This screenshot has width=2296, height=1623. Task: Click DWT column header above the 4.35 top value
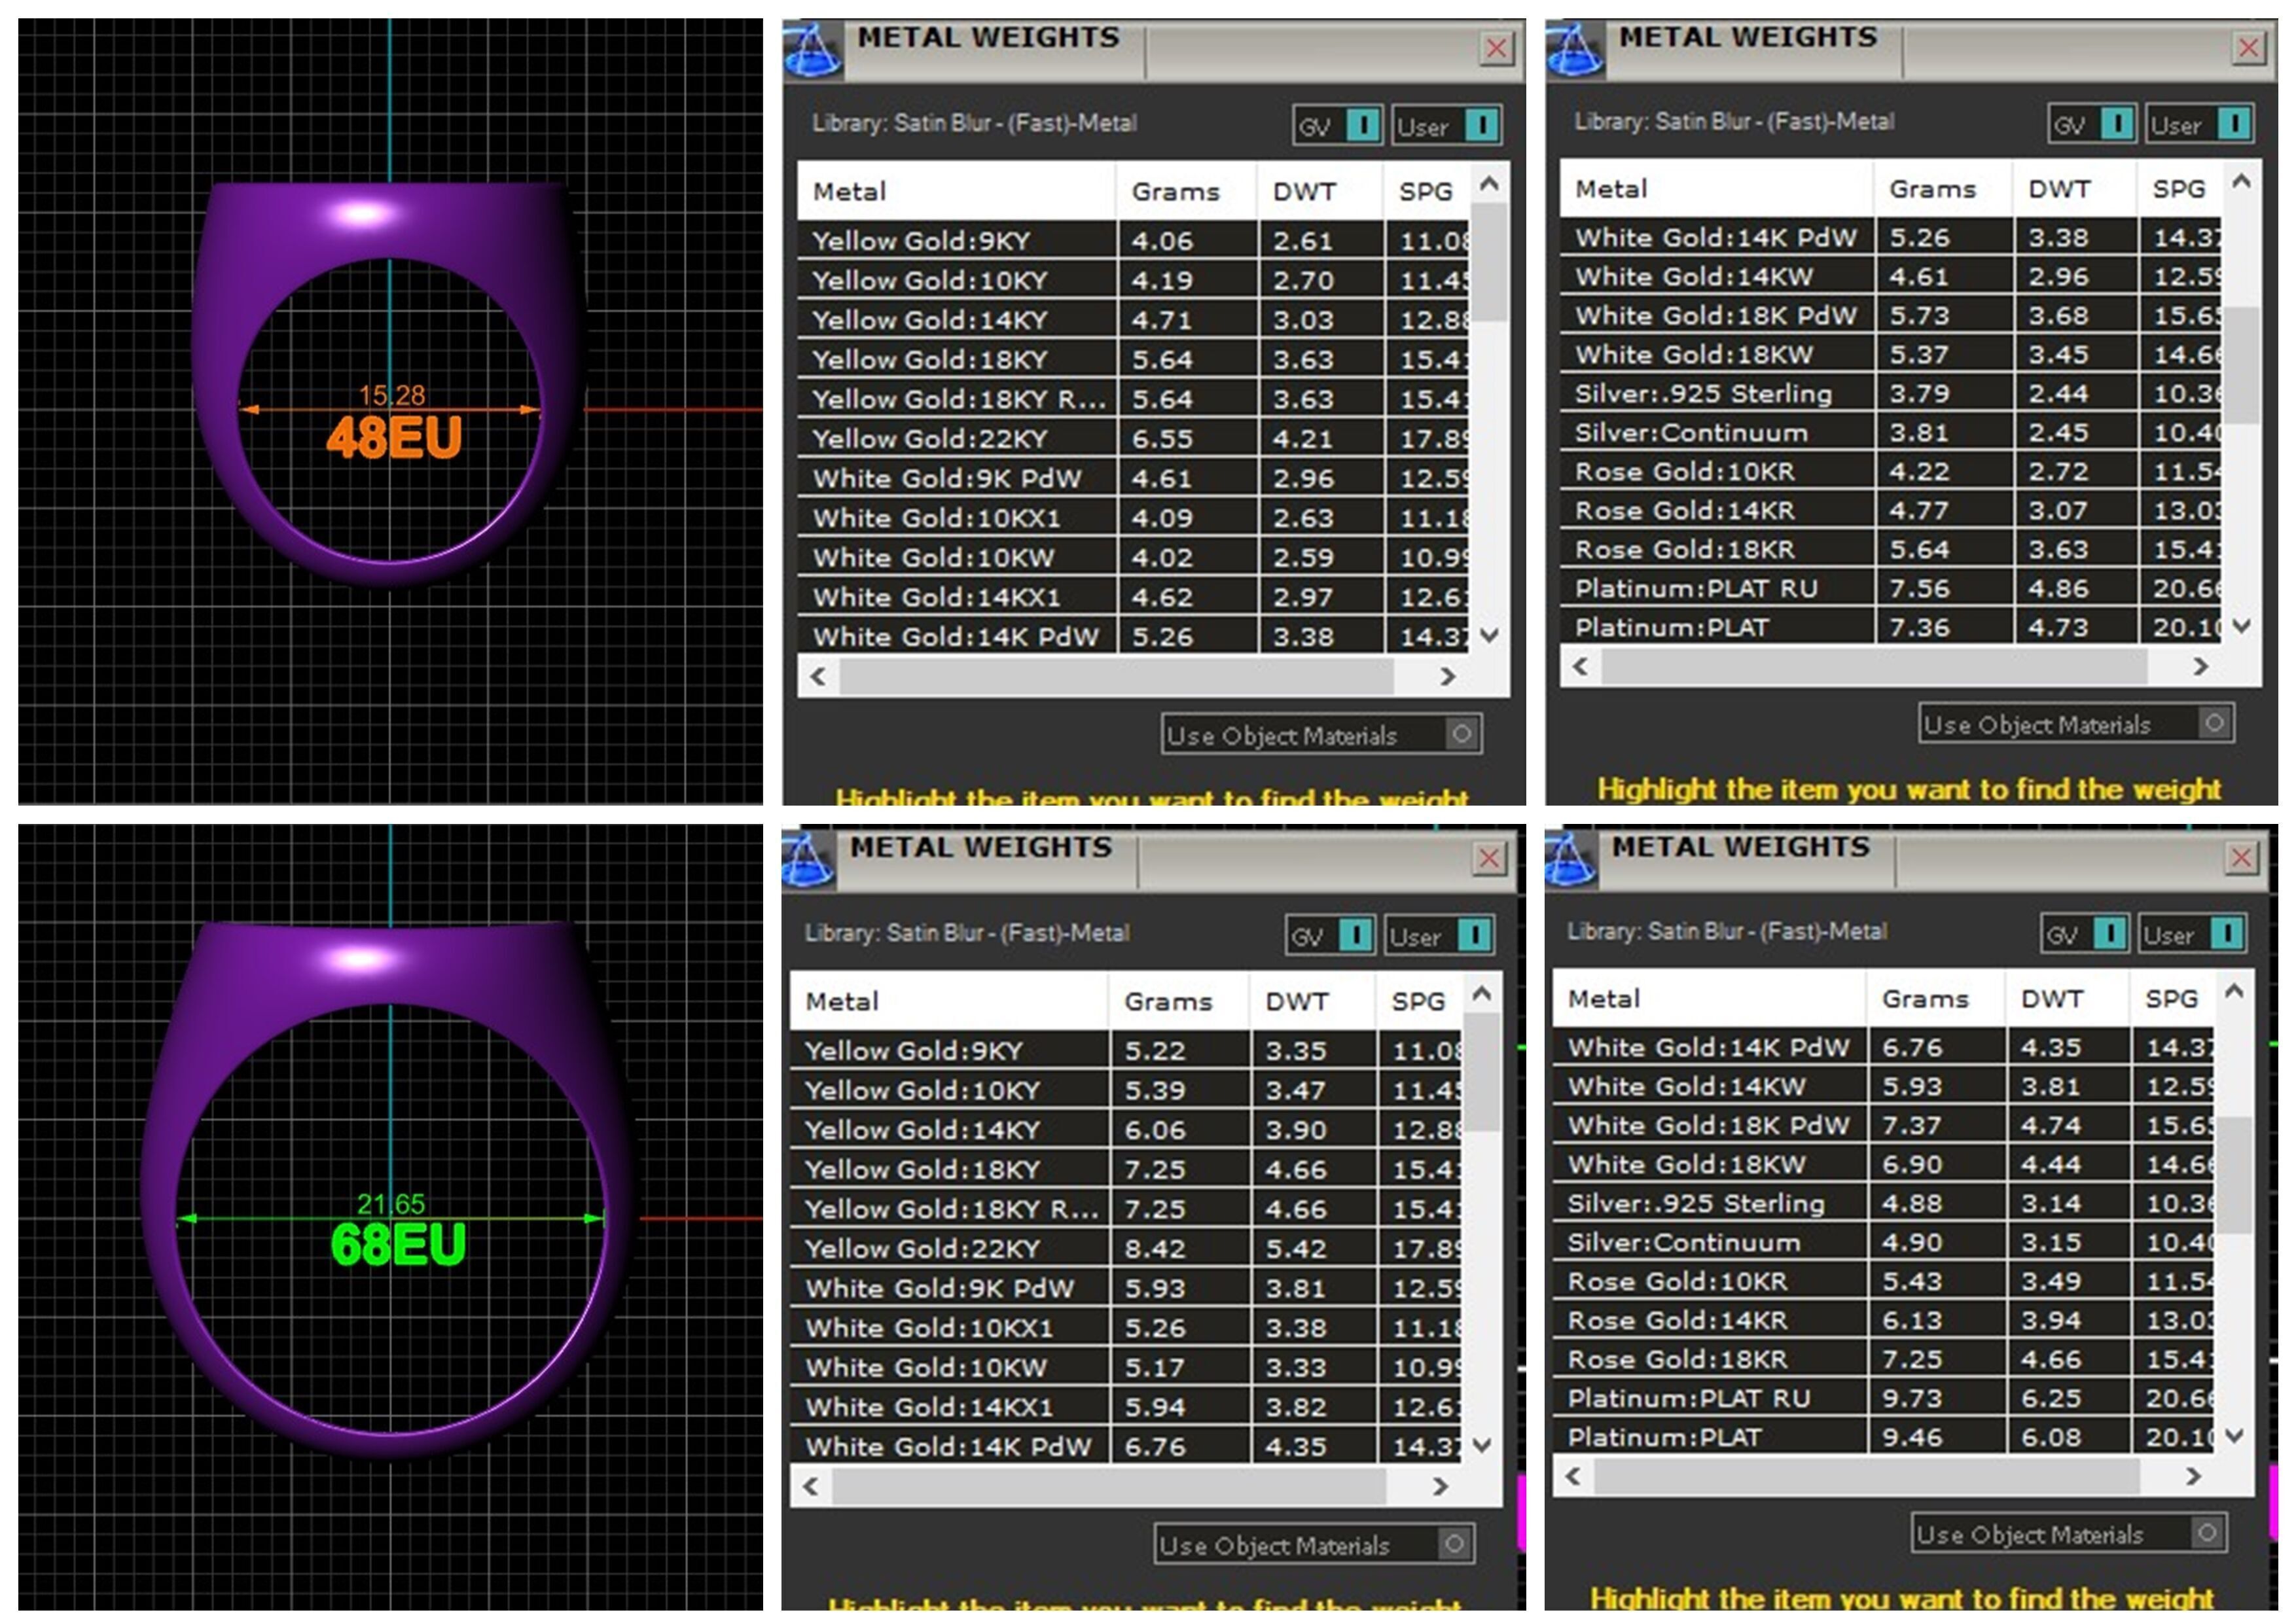2051,999
